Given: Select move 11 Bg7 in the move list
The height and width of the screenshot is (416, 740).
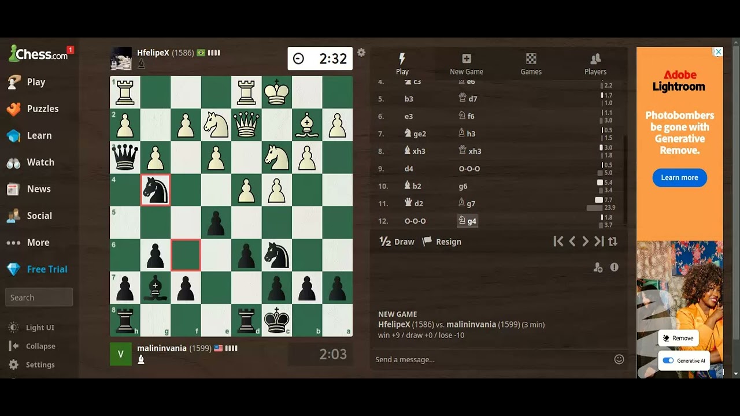Looking at the screenshot, I should click(x=467, y=203).
